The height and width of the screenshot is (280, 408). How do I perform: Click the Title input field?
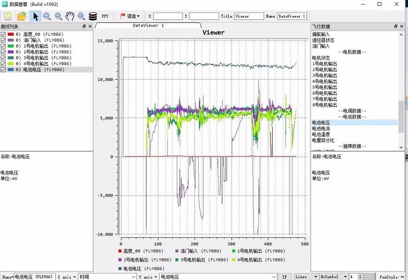pos(249,16)
